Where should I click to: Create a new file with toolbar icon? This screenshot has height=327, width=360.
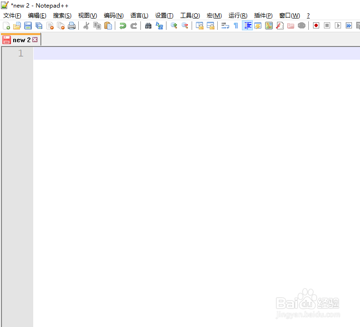(6, 26)
